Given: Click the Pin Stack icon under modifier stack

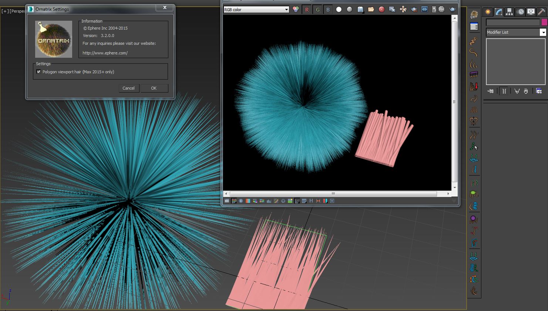Looking at the screenshot, I should (x=491, y=91).
